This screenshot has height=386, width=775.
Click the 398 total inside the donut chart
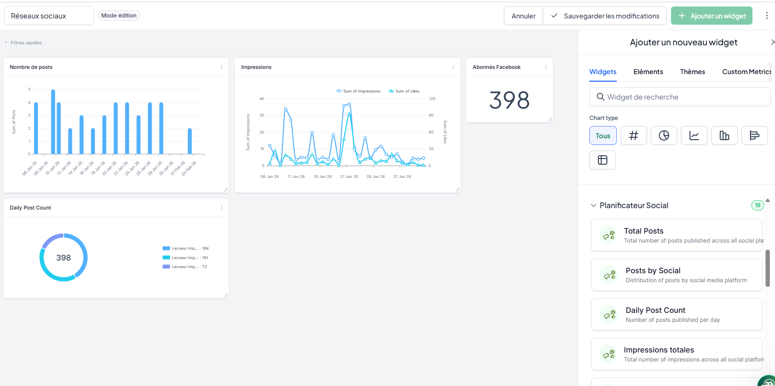(x=63, y=258)
